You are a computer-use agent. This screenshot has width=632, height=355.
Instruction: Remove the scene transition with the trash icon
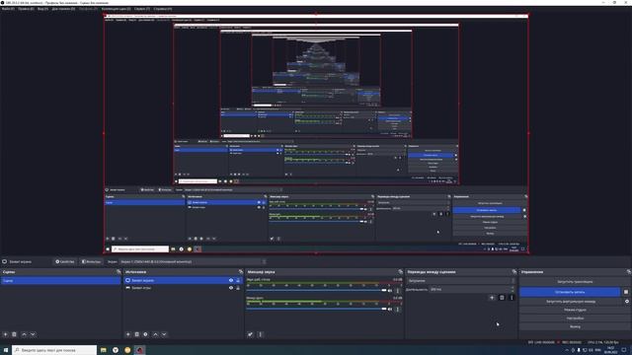point(502,298)
